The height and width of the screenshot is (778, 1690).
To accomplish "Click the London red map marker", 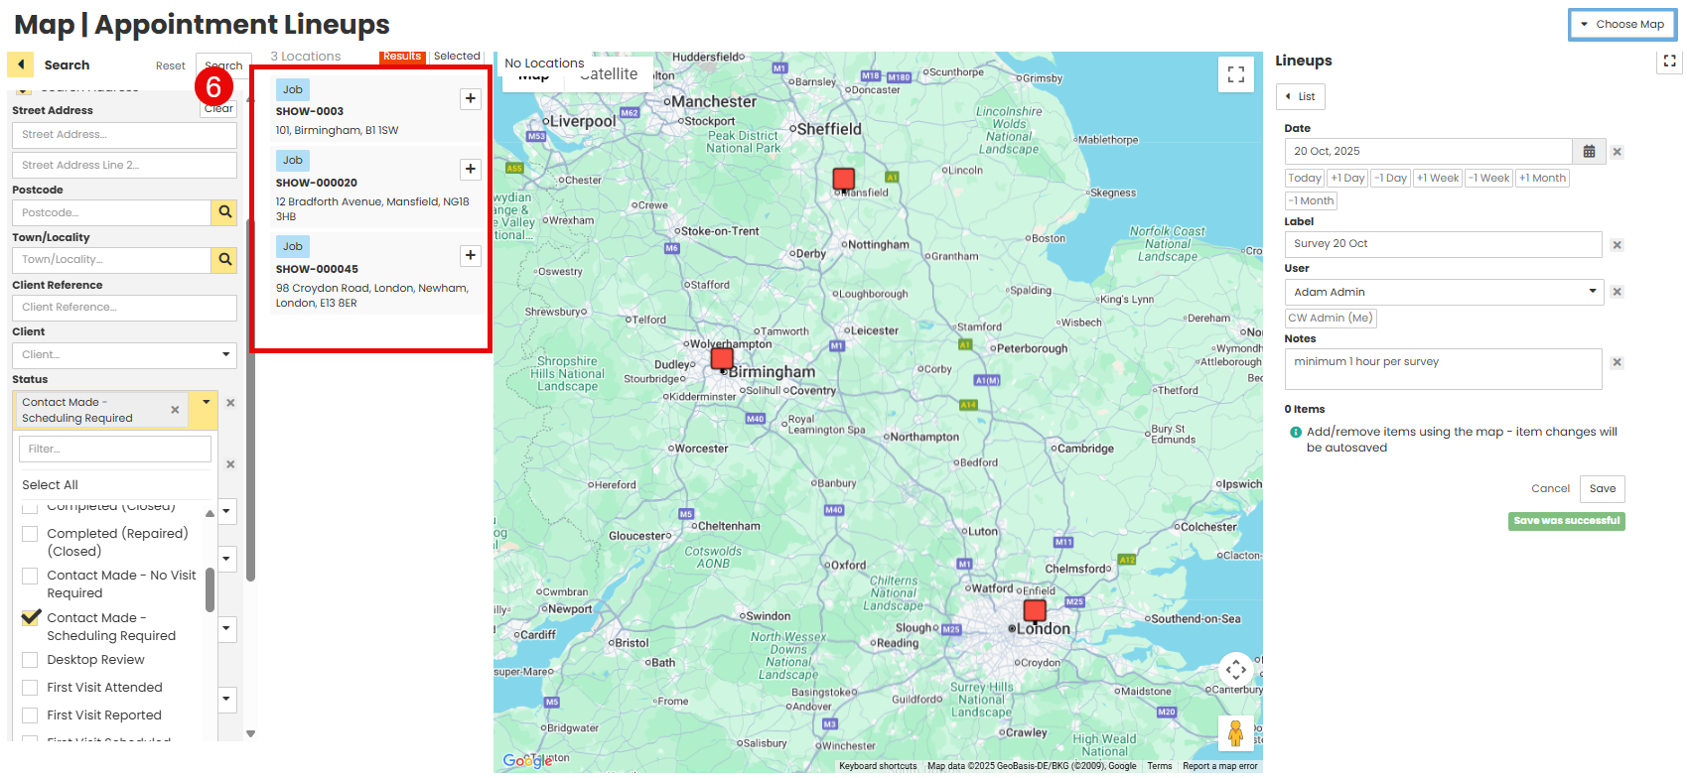I will click(1035, 610).
